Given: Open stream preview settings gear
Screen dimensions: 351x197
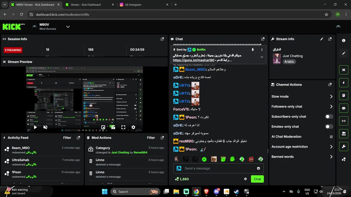Looking at the screenshot, I should (133, 127).
